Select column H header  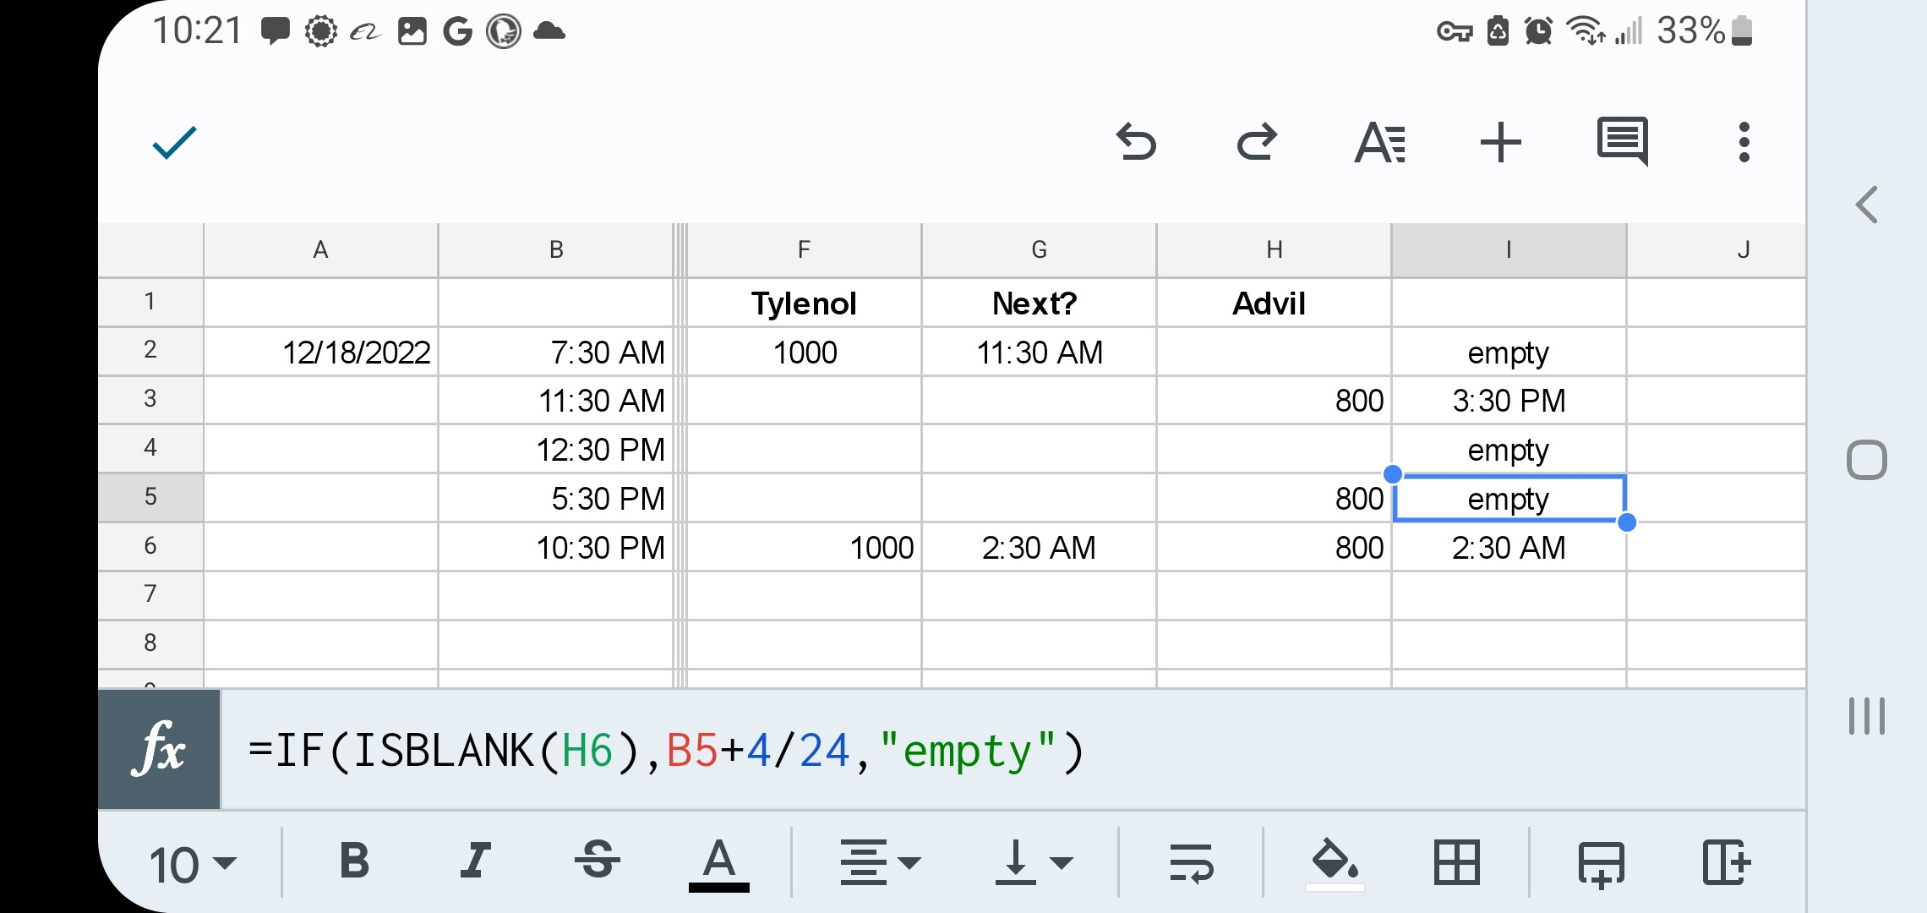point(1274,250)
